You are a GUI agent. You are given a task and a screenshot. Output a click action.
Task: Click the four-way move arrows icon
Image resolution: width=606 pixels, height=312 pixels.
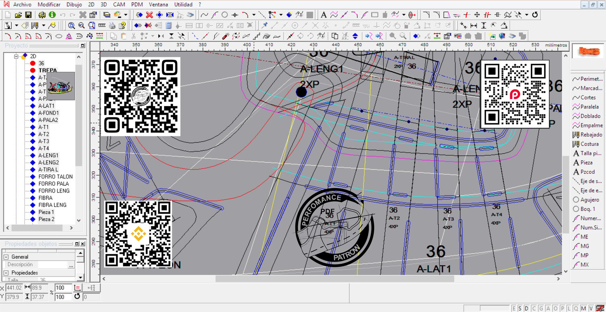tap(477, 15)
